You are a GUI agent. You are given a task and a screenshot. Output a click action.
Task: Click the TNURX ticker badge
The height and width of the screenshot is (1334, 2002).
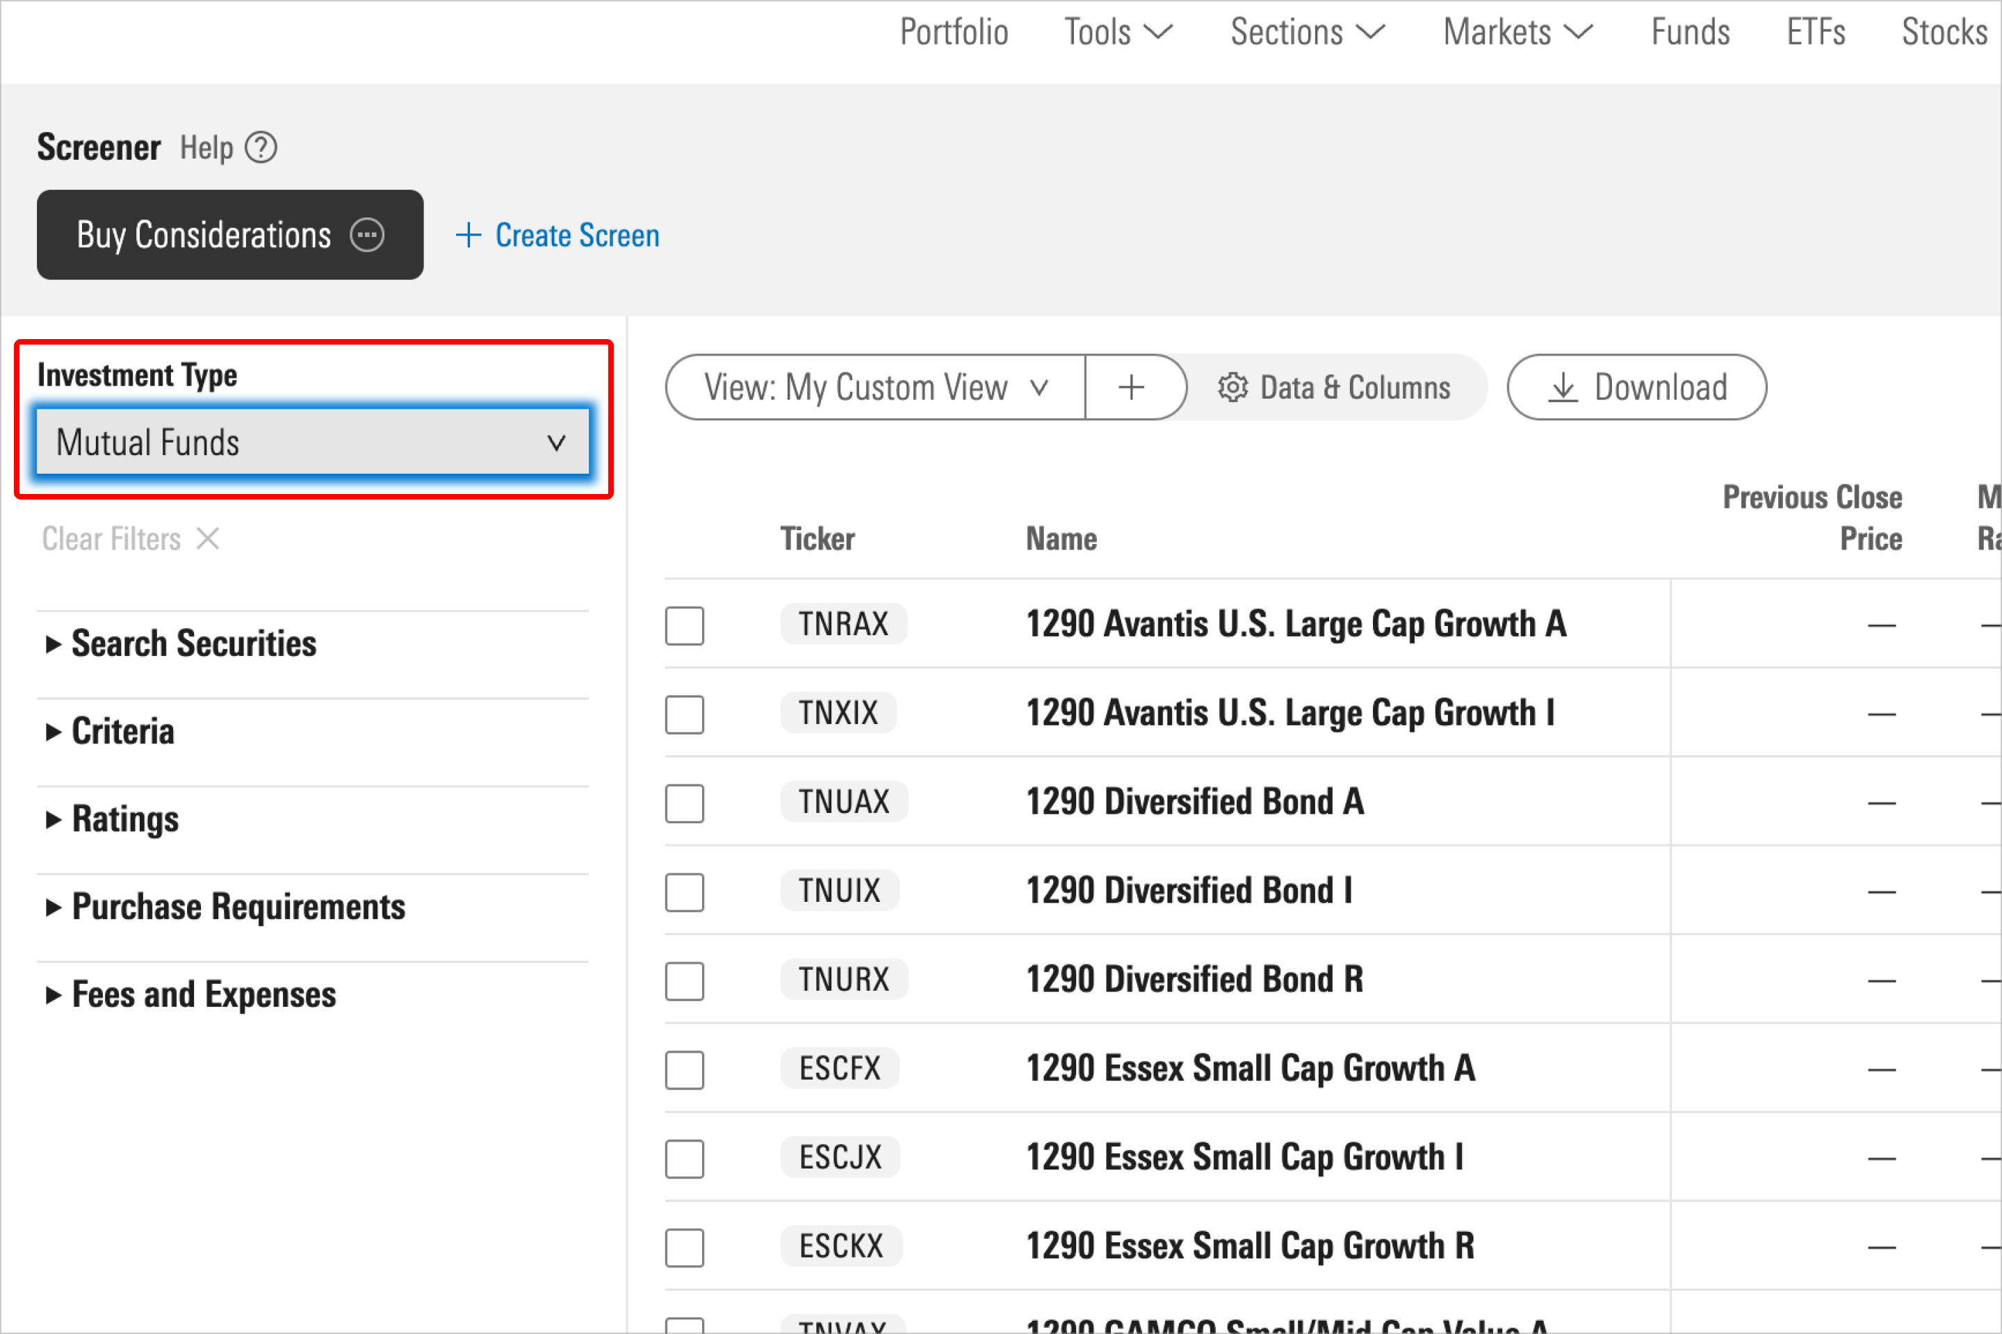845,980
